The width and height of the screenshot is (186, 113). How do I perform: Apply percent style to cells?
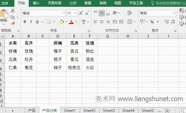(x=152, y=22)
